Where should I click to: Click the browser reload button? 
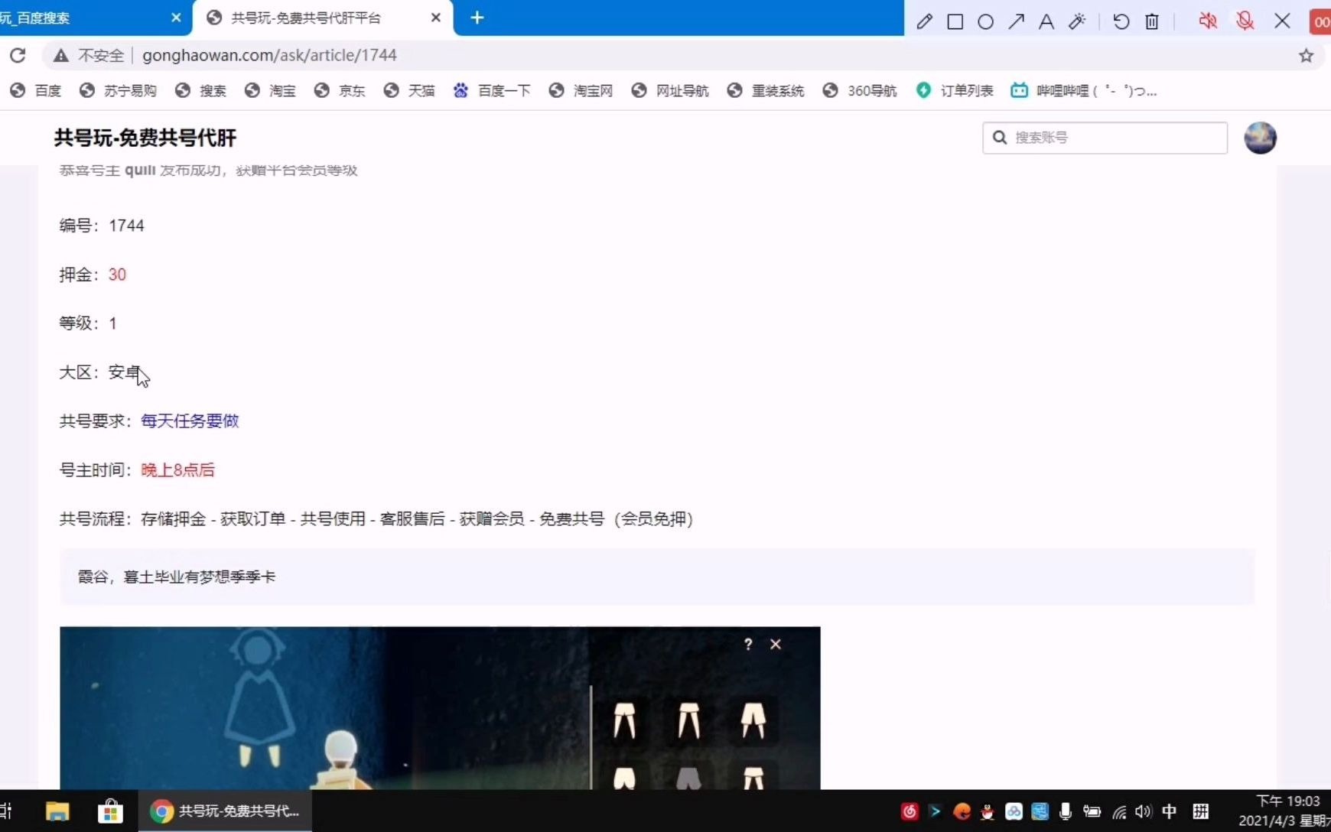pyautogui.click(x=18, y=55)
